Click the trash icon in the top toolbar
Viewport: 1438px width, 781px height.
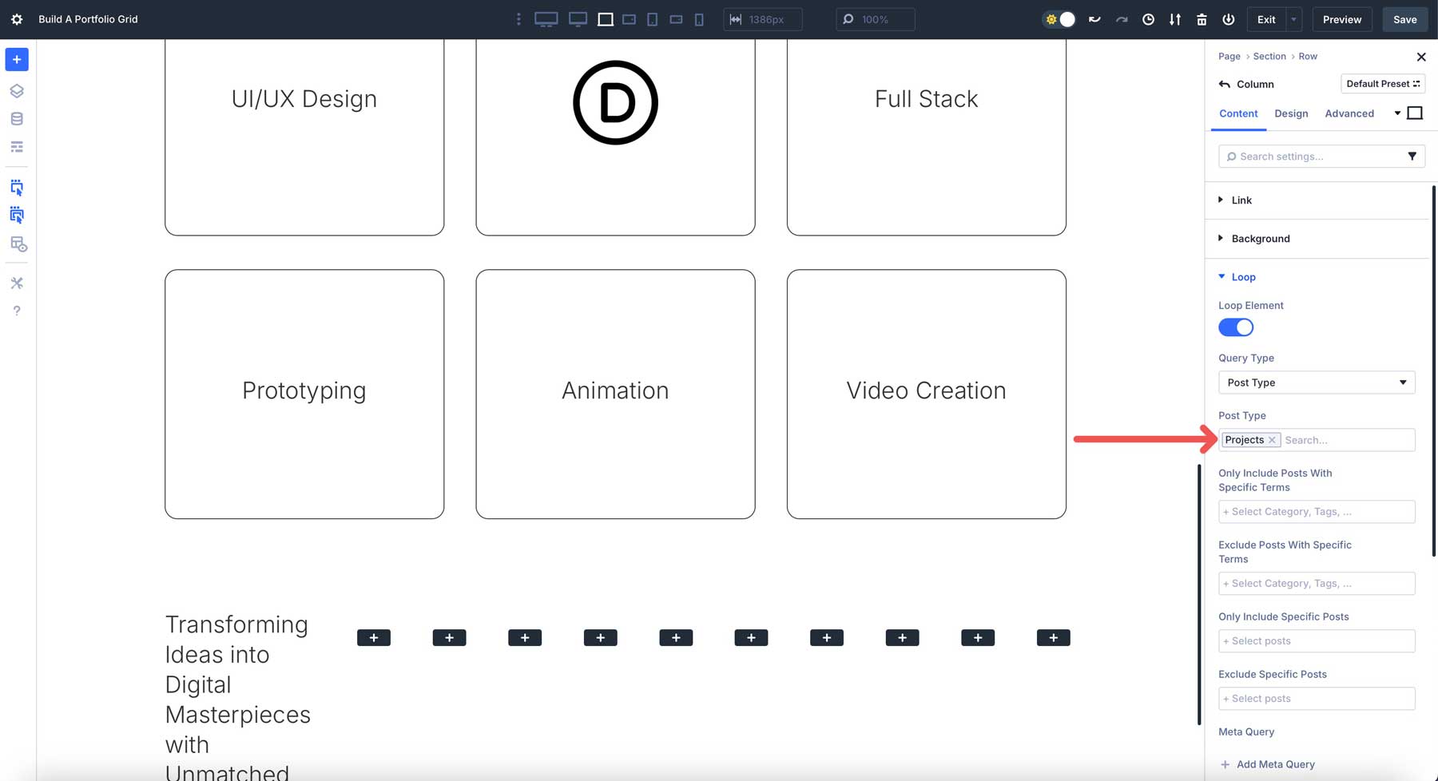[1202, 18]
